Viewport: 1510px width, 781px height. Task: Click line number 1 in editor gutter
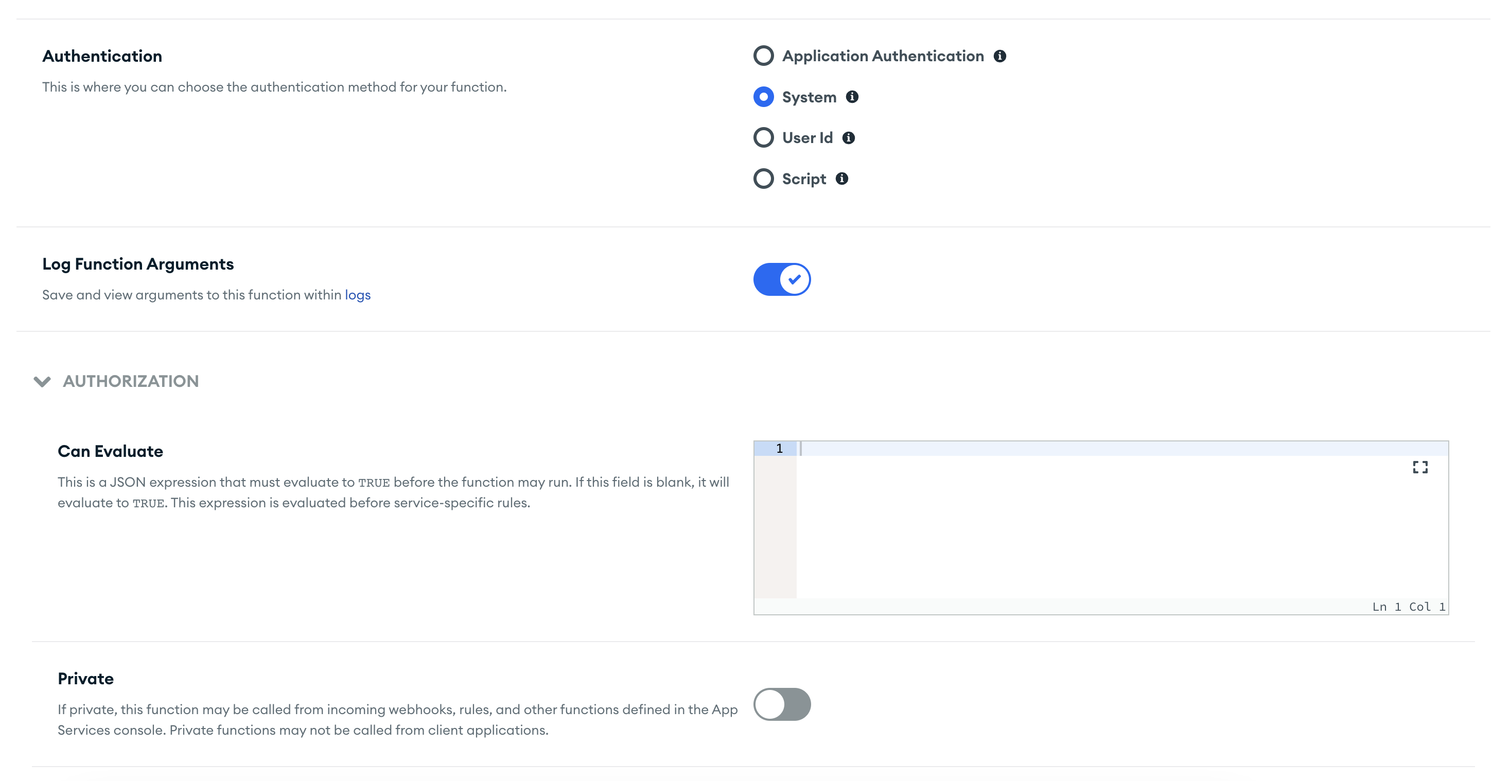coord(779,449)
